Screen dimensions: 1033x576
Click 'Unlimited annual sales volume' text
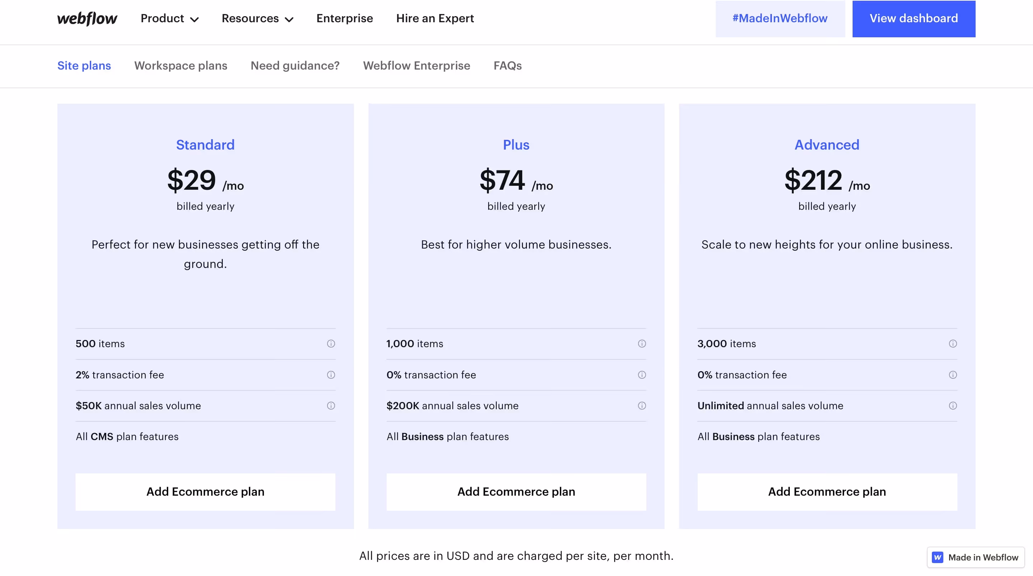[x=770, y=406]
